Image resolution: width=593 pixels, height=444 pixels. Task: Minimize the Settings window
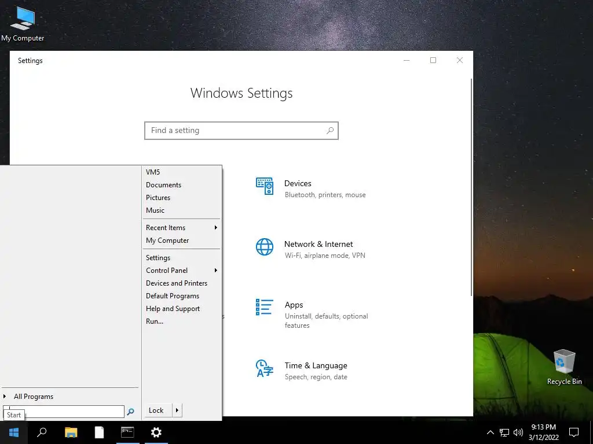(x=407, y=60)
